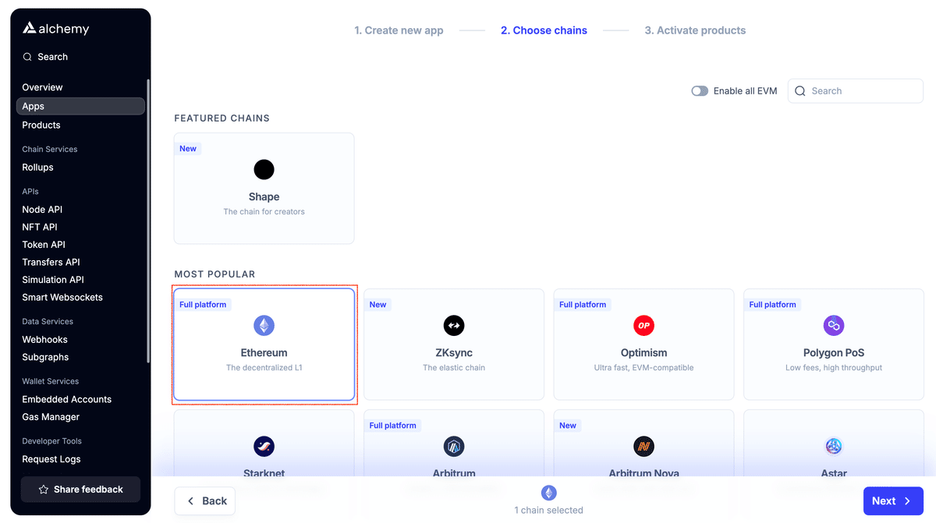Click the purple Polygon PoS icon

click(834, 325)
